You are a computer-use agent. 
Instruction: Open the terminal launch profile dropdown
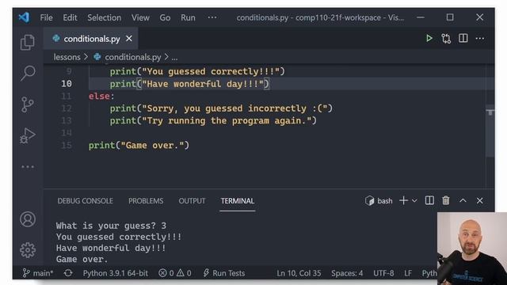tap(414, 201)
